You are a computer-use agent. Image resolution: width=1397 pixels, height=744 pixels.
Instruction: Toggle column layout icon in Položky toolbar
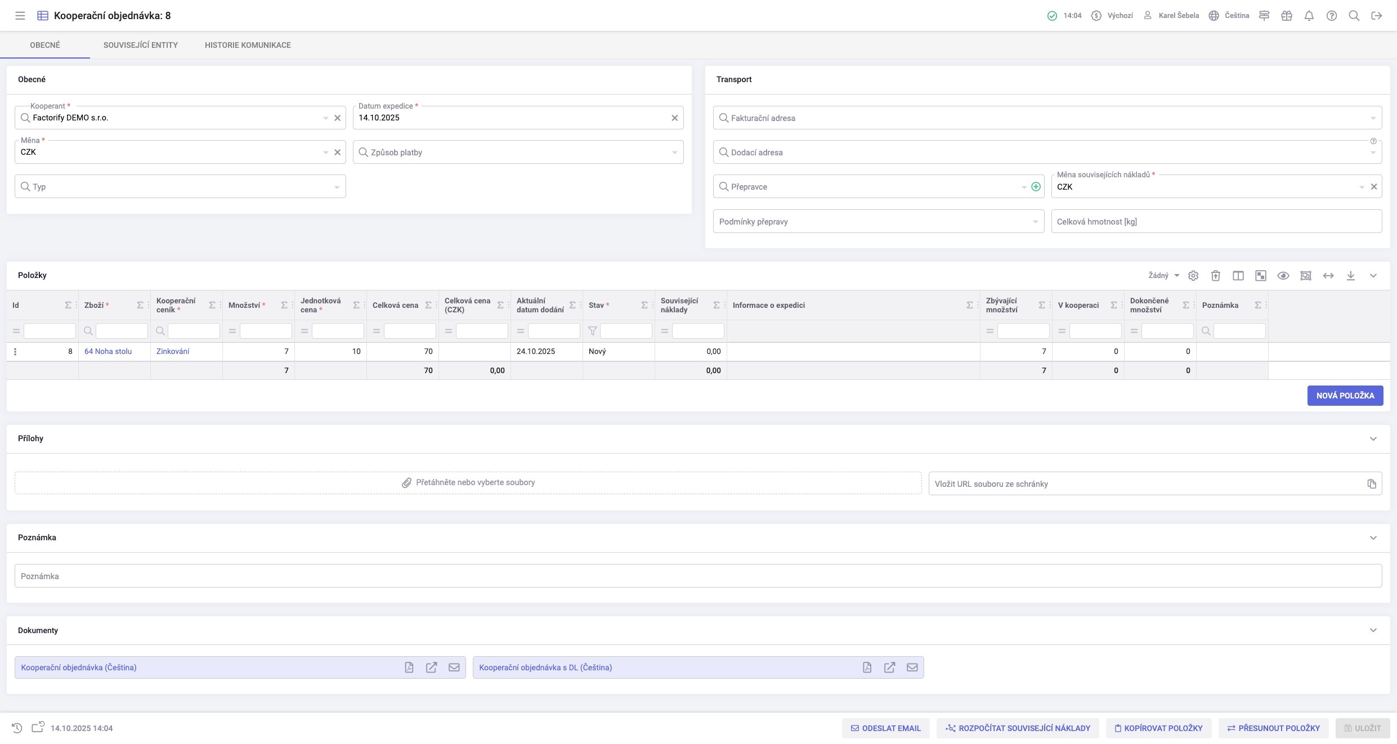pos(1238,275)
